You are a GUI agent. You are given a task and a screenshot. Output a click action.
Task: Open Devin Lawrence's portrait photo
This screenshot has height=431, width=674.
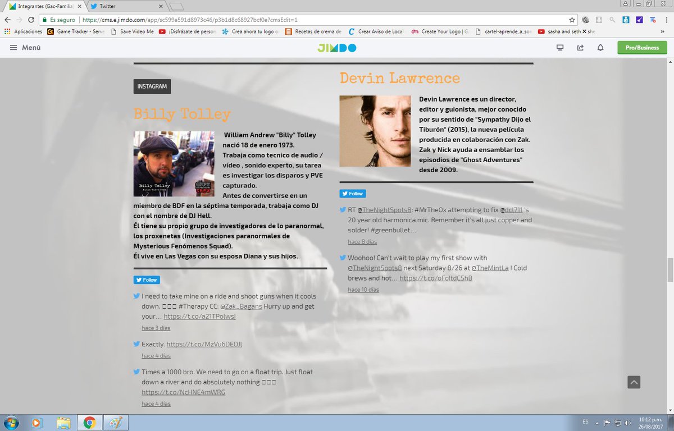pyautogui.click(x=375, y=131)
